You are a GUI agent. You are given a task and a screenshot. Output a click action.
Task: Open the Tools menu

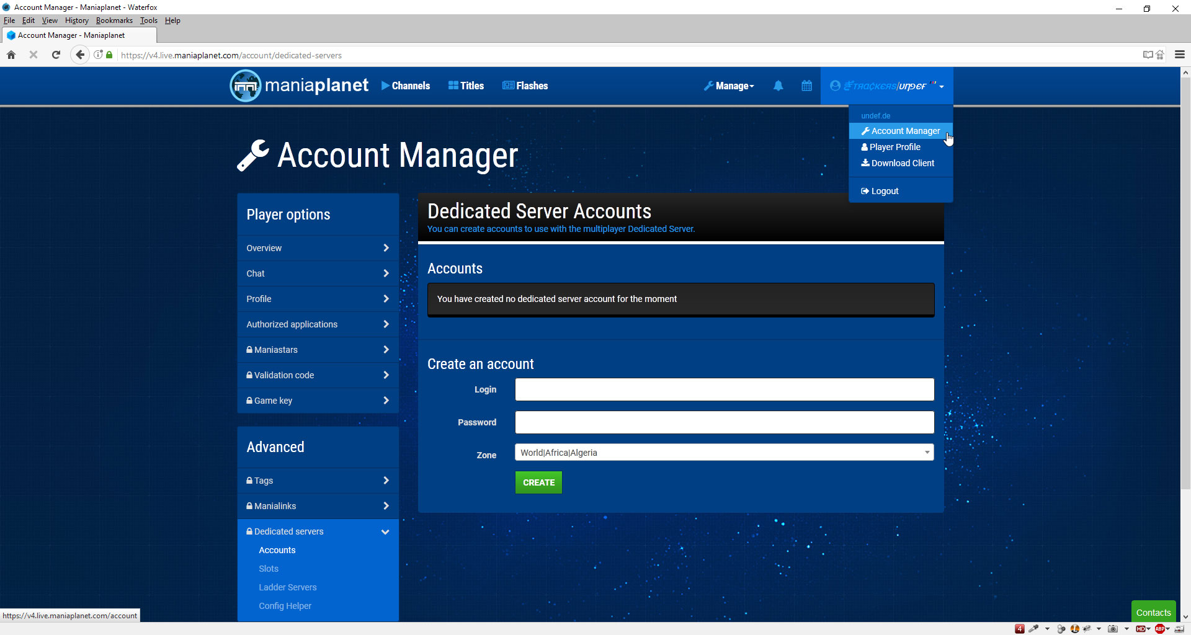149,20
